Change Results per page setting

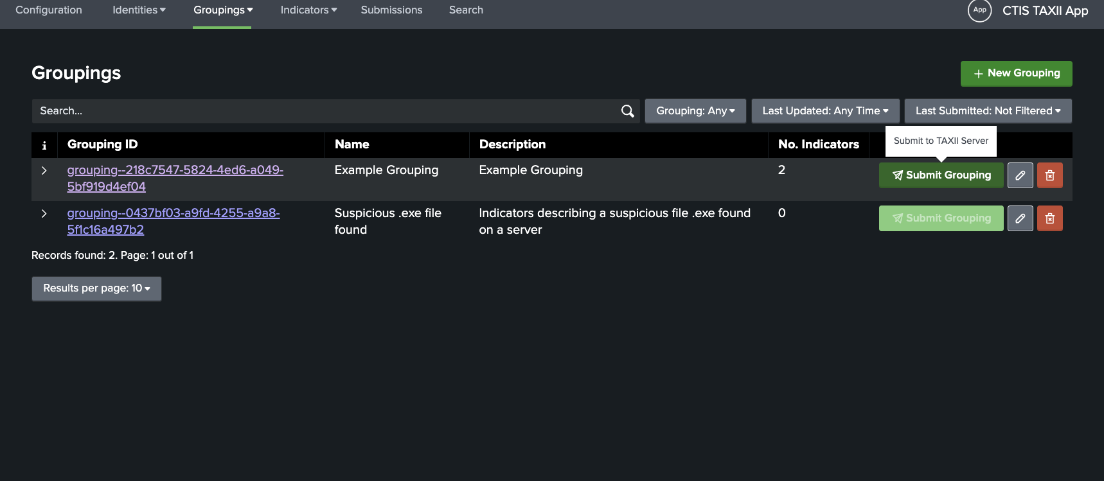(96, 288)
